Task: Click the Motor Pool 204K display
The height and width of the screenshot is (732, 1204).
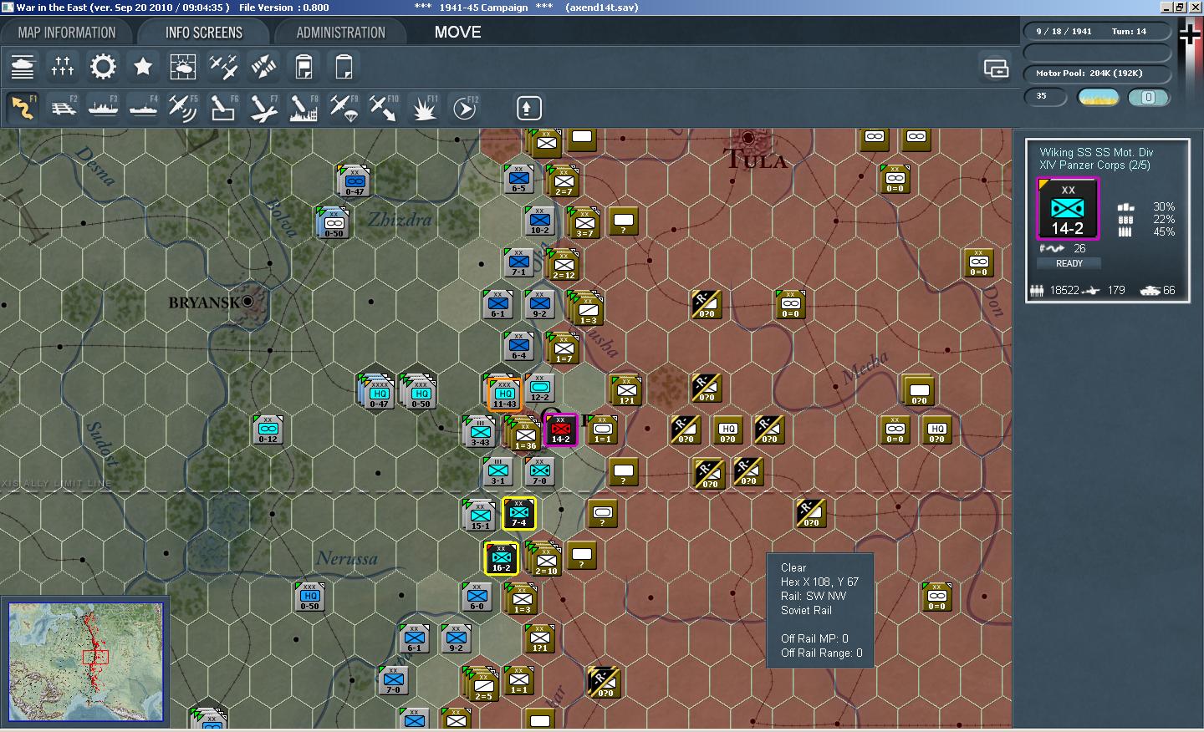Action: [1098, 74]
